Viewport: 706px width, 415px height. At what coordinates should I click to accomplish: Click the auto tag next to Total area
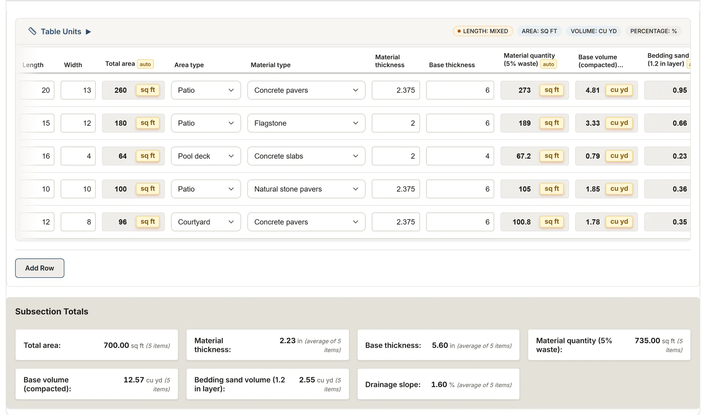145,64
